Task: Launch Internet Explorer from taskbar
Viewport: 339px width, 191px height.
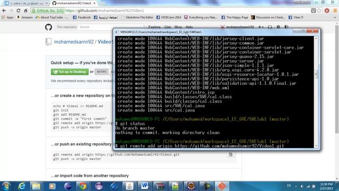Action: click(21, 186)
